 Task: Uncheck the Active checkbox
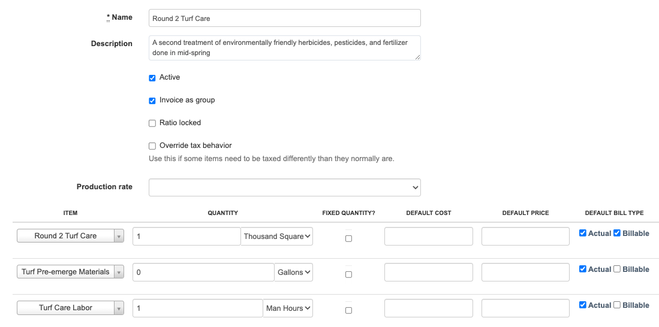pyautogui.click(x=152, y=78)
